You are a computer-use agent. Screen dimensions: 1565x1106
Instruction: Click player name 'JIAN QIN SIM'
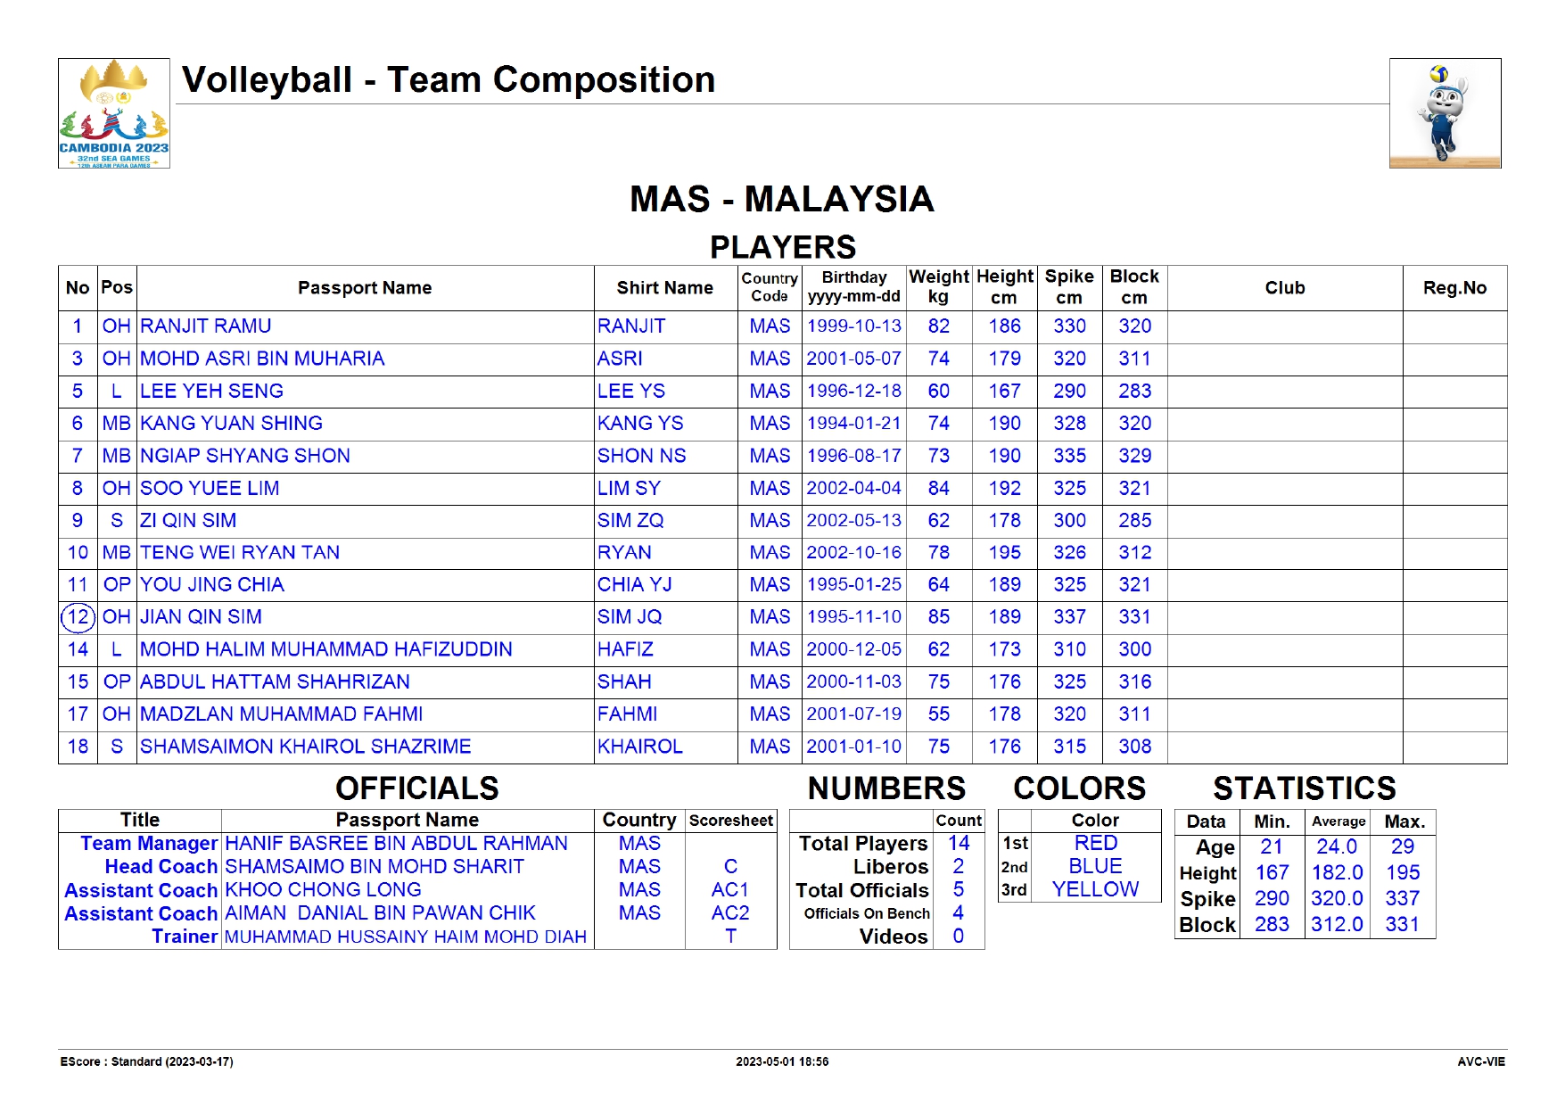(x=201, y=617)
